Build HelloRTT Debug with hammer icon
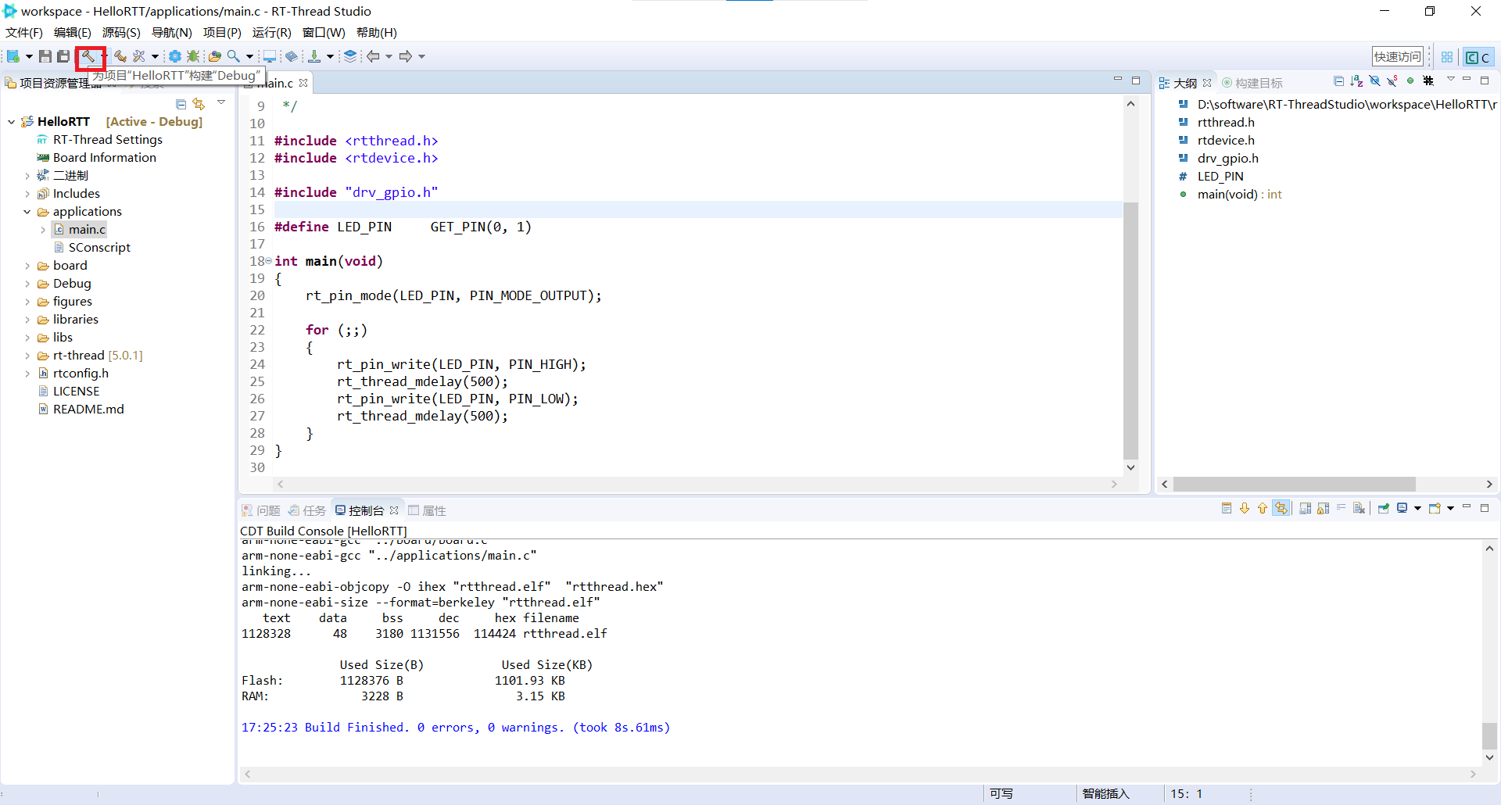Viewport: 1501px width, 805px height. (88, 56)
